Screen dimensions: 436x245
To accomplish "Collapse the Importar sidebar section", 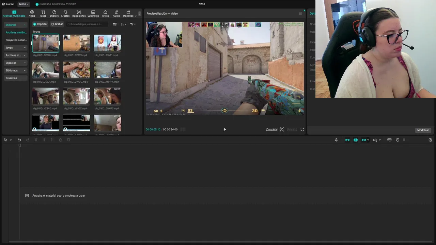I will tap(15, 25).
